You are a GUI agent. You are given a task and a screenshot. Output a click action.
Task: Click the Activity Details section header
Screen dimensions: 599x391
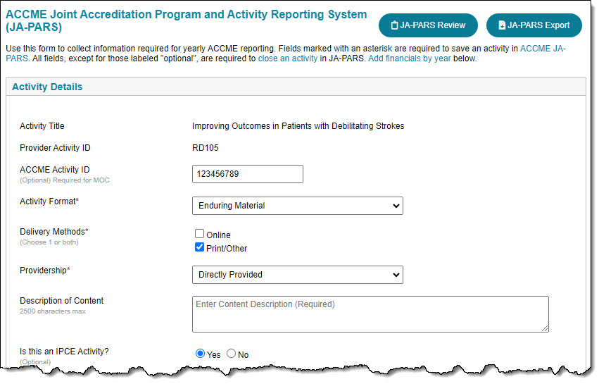(x=296, y=87)
